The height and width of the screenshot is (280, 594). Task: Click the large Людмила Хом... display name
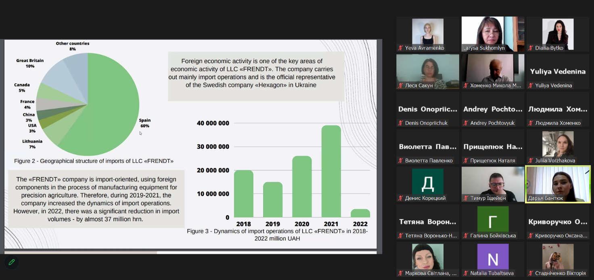[558, 109]
